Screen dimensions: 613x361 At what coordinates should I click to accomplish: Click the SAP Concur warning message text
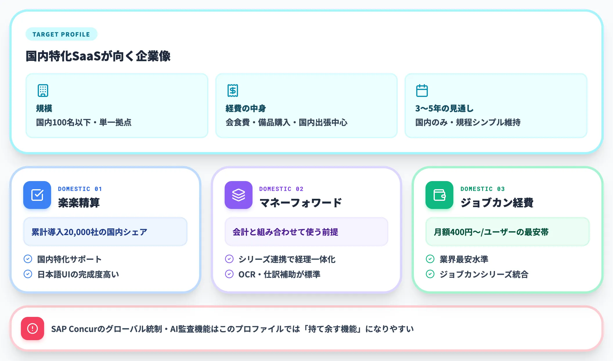[x=232, y=329]
